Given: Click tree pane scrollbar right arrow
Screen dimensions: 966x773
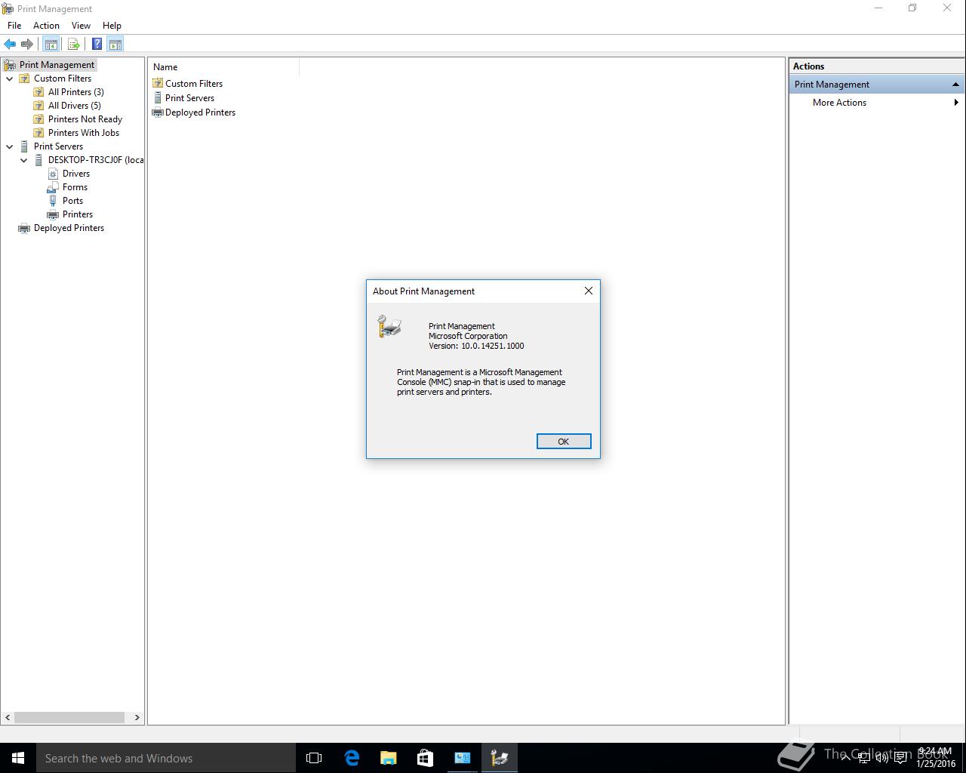Looking at the screenshot, I should point(137,717).
